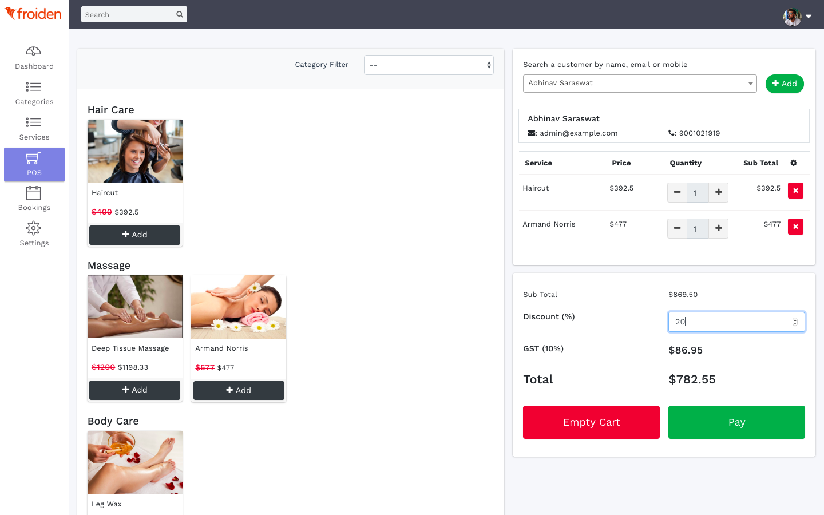Select the POS menu item
This screenshot has width=824, height=515.
pyautogui.click(x=34, y=164)
